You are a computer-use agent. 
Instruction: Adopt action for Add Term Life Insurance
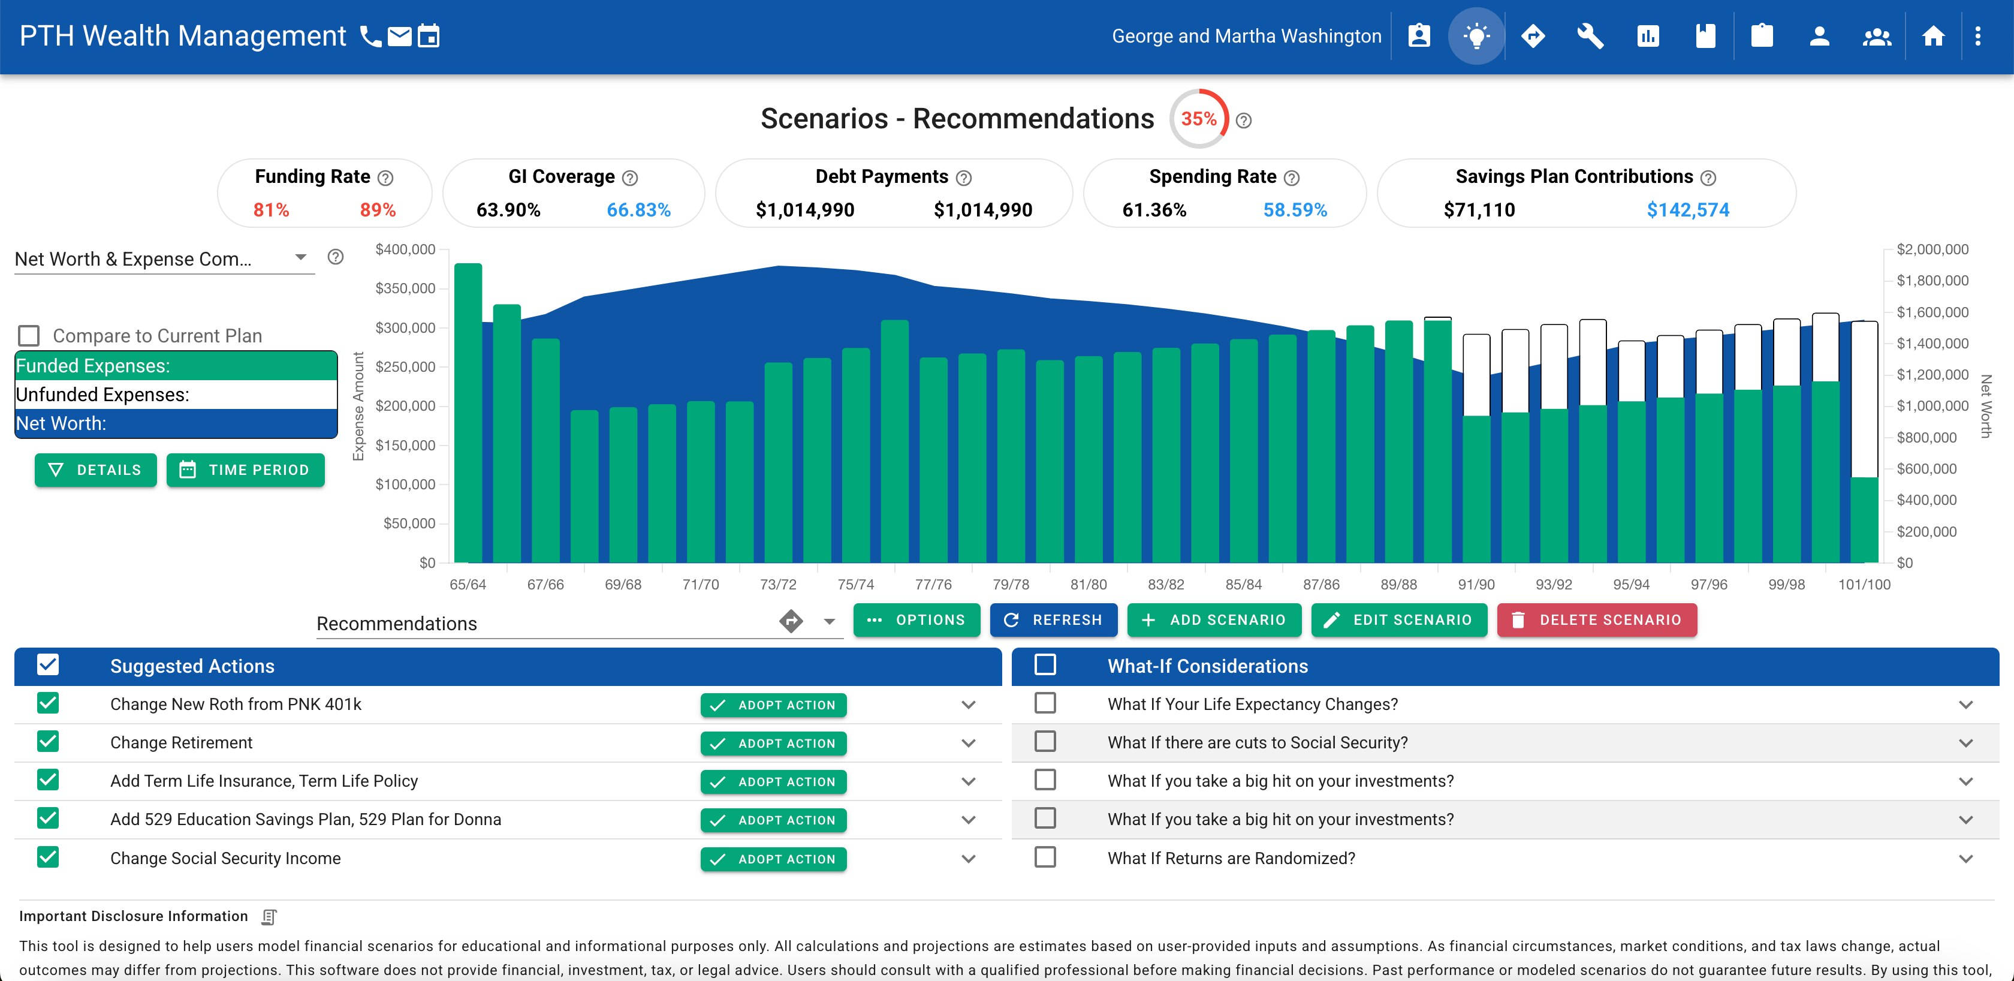773,781
